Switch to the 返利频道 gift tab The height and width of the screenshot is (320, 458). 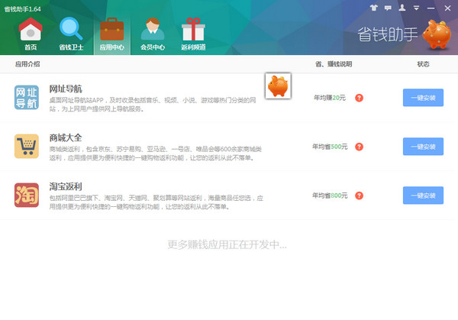tap(193, 34)
